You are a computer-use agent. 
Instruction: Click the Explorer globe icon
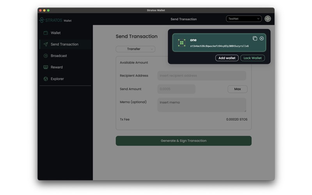tap(46, 79)
